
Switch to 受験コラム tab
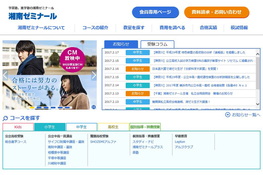click(x=157, y=44)
